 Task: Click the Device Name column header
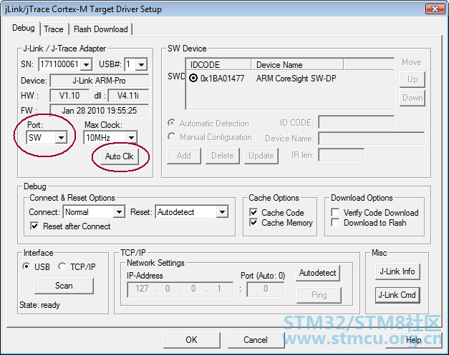(x=297, y=64)
